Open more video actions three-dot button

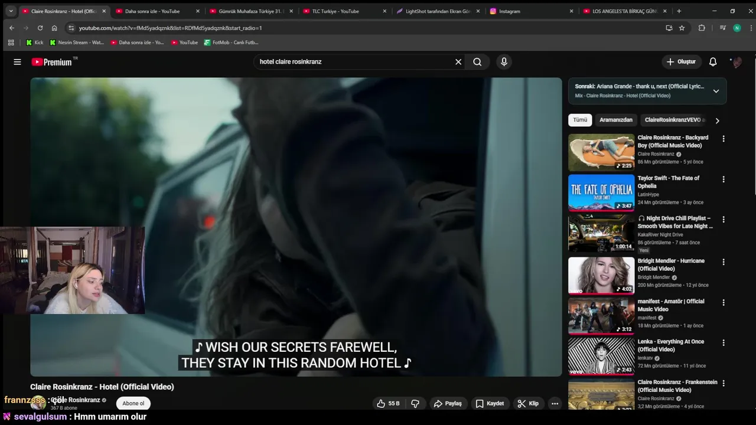555,403
